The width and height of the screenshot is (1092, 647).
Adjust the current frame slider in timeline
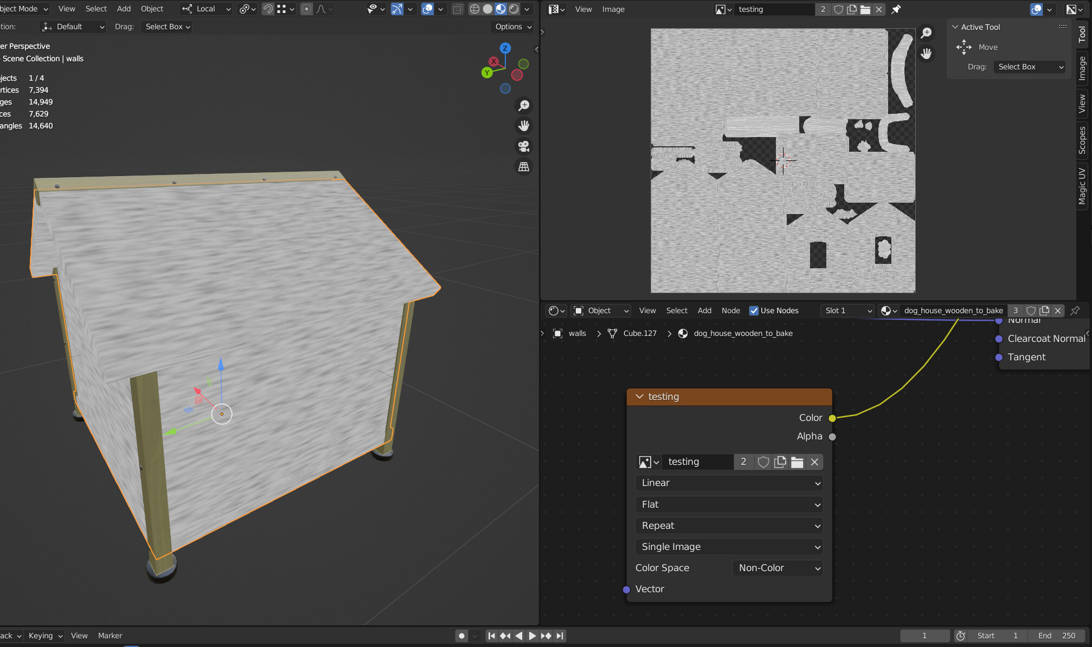point(925,635)
